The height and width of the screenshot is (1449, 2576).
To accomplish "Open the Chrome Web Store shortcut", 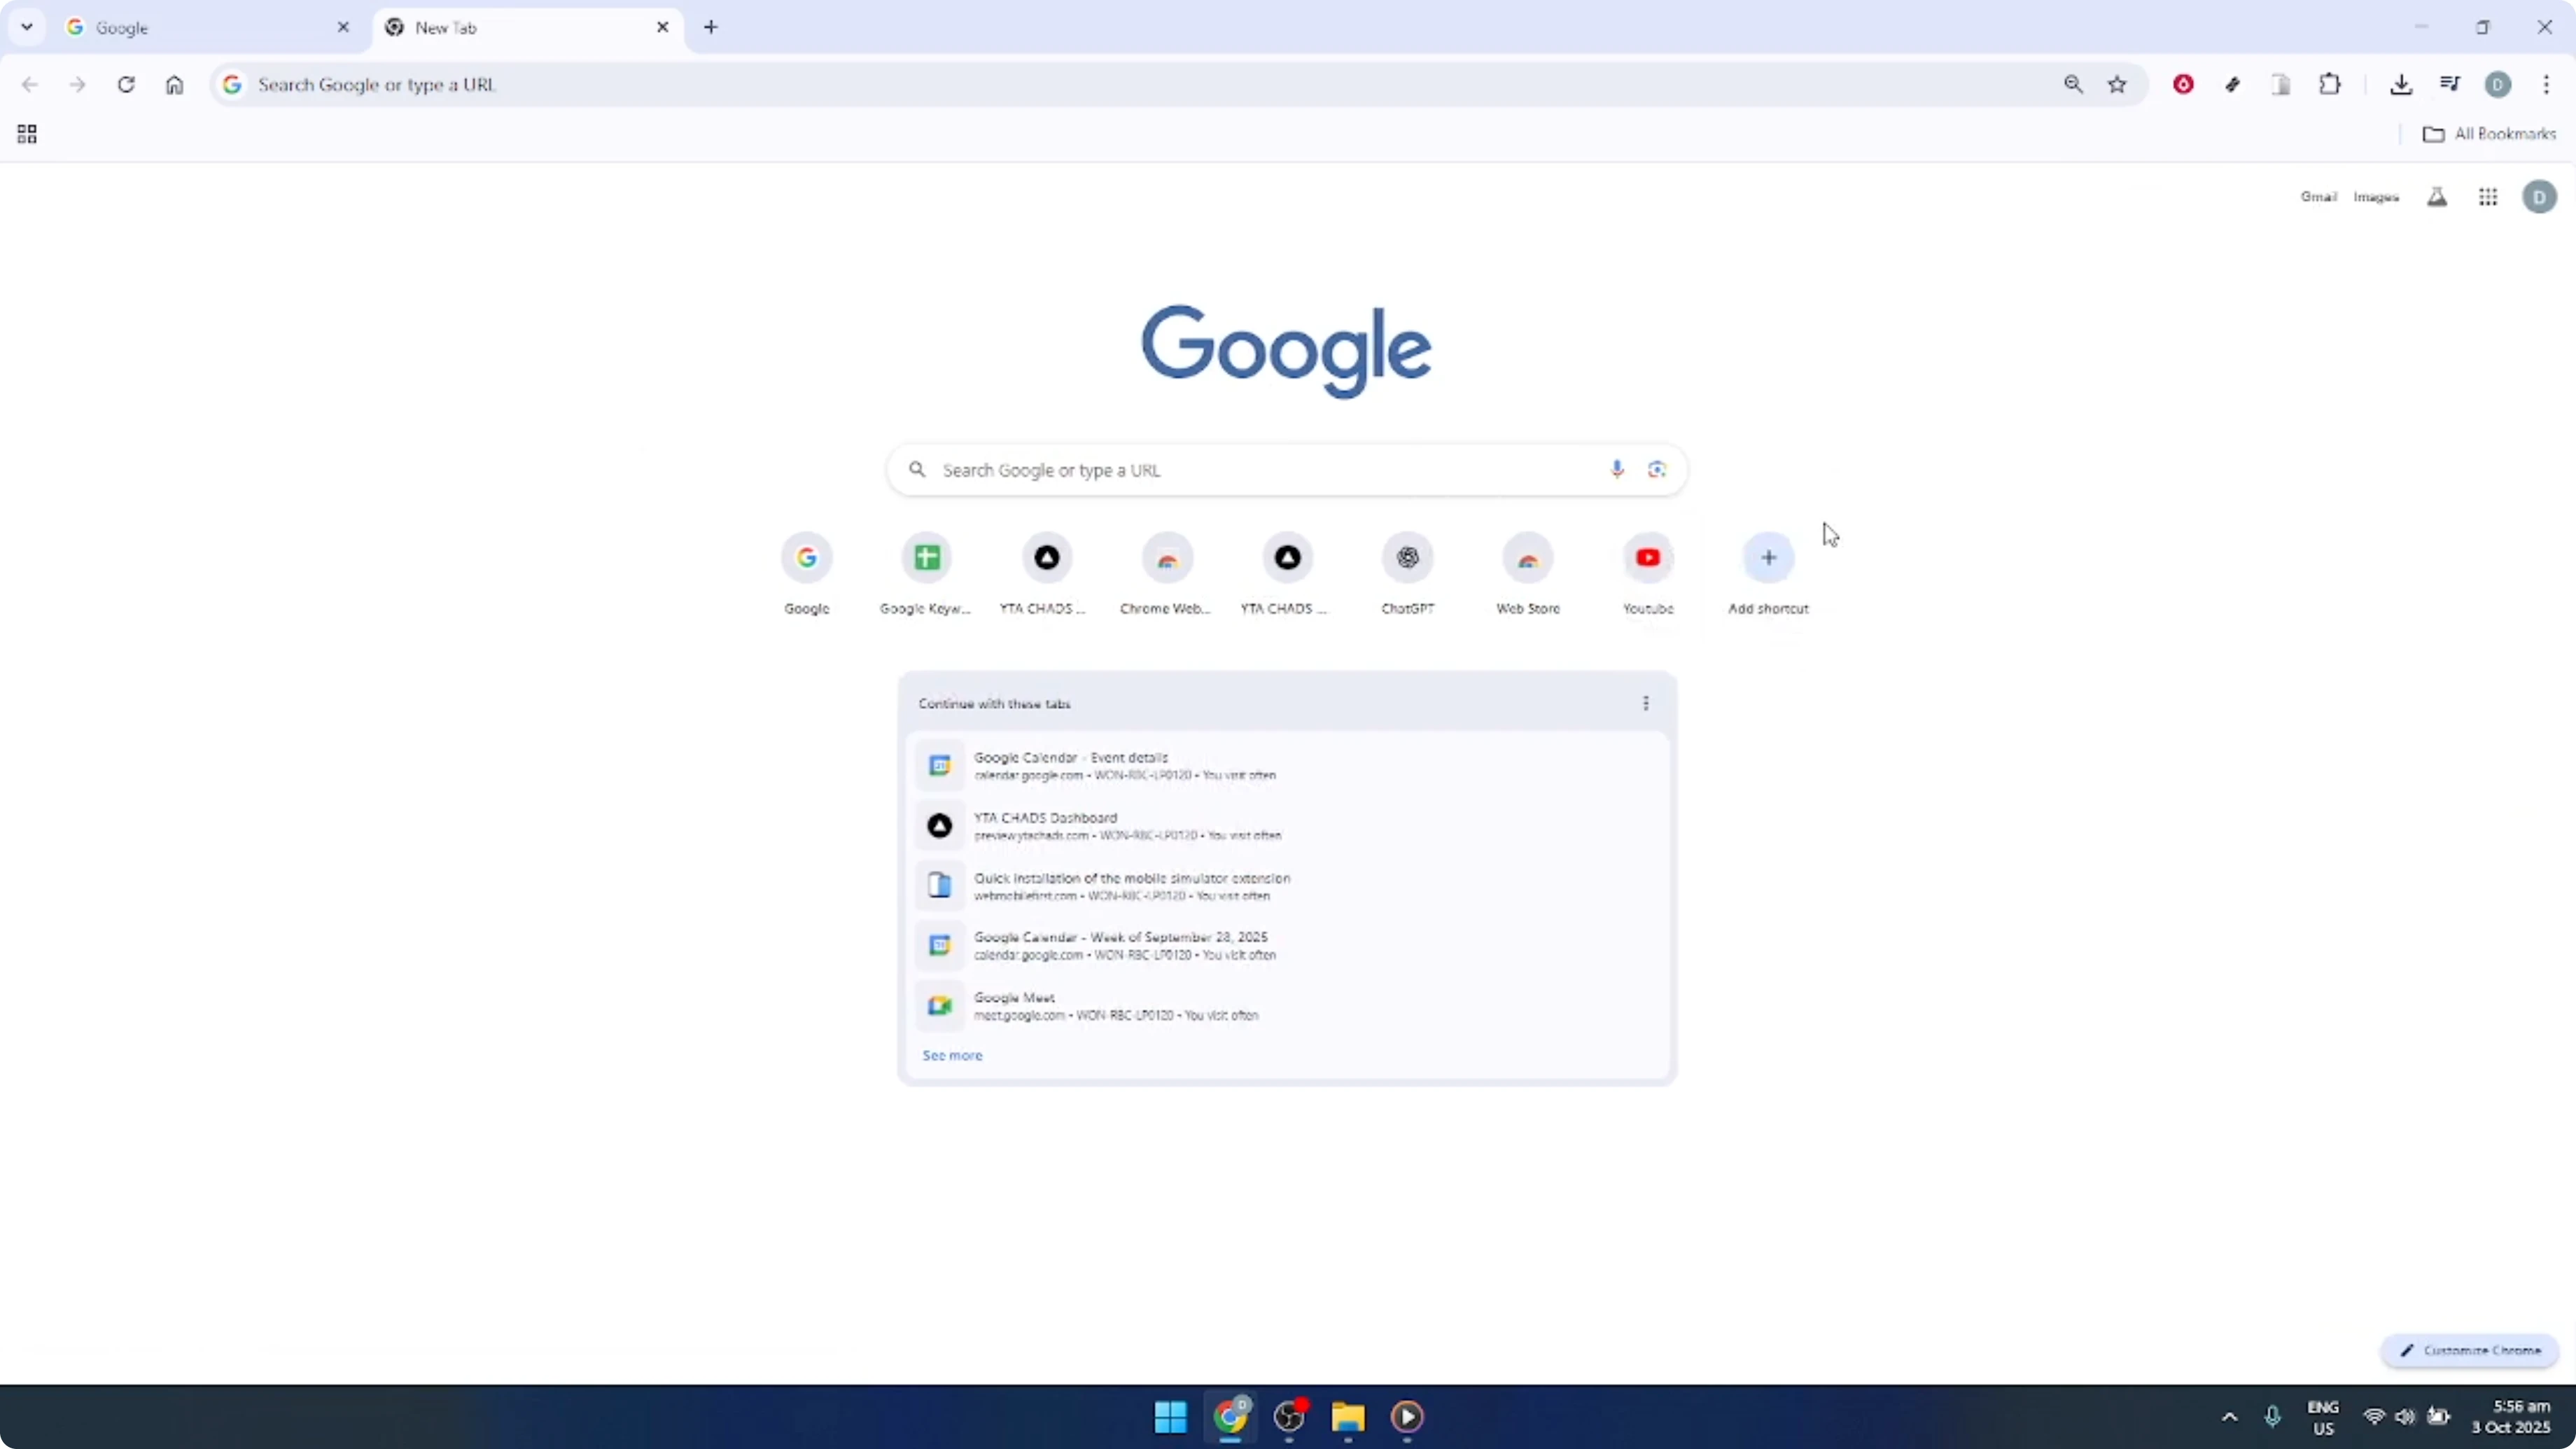I will [1166, 557].
